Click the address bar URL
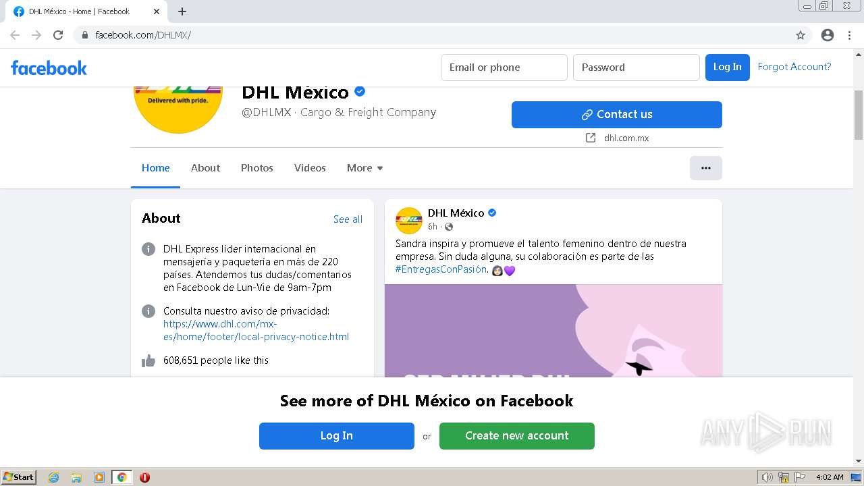This screenshot has height=486, width=864. (x=143, y=35)
